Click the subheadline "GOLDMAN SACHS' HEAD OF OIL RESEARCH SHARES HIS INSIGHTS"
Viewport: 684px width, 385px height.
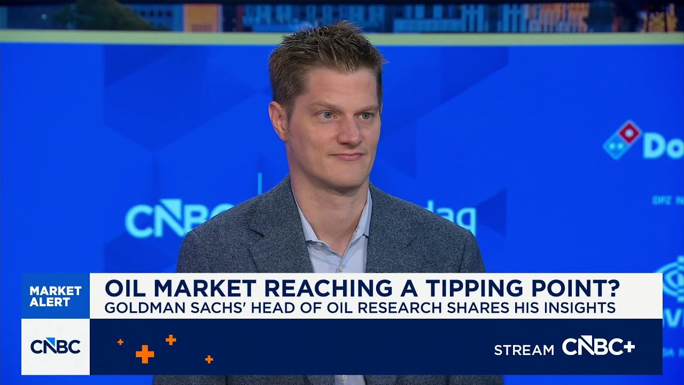click(360, 308)
